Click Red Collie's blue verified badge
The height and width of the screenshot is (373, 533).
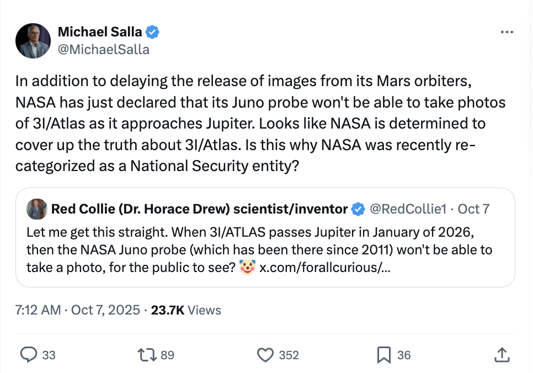click(358, 209)
